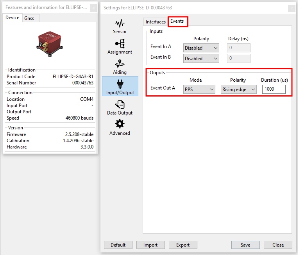Switch to the Gnss tab

[29, 18]
